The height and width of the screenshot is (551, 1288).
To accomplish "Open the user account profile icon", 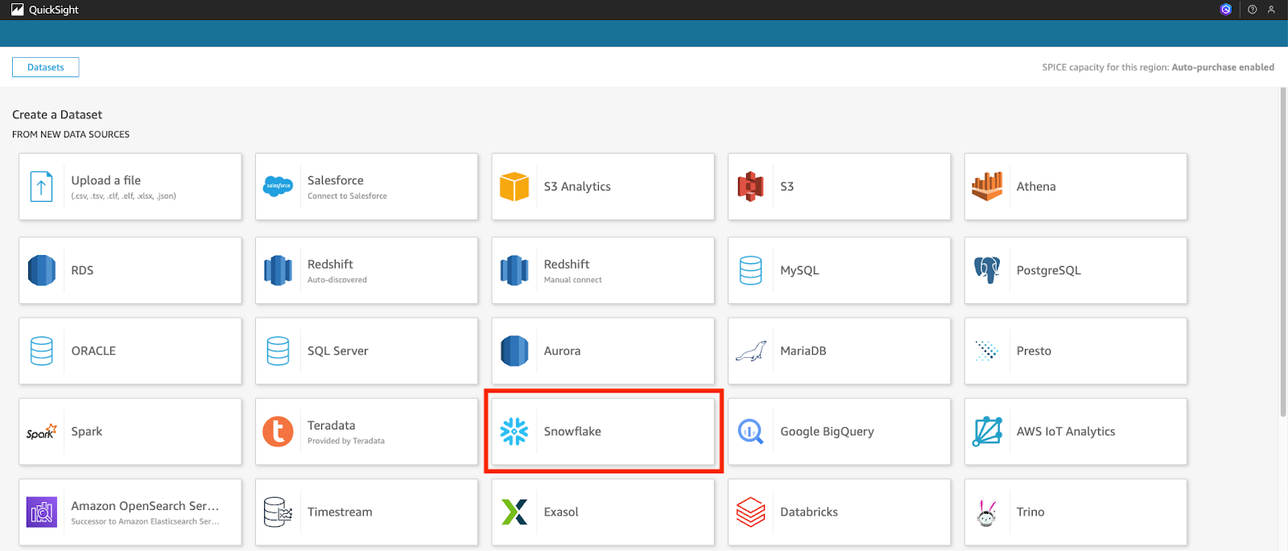I will (1271, 10).
